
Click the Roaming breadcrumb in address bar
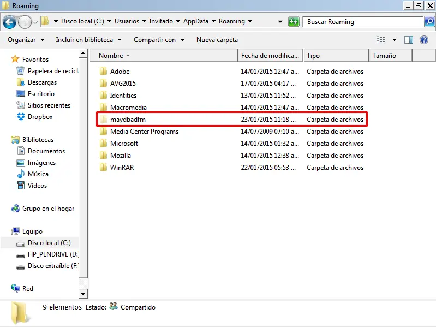point(231,21)
